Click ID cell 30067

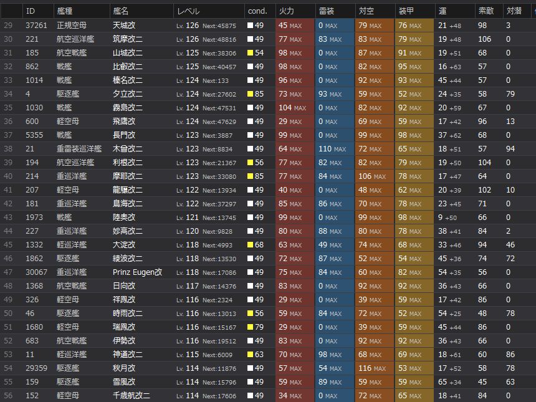(x=36, y=272)
